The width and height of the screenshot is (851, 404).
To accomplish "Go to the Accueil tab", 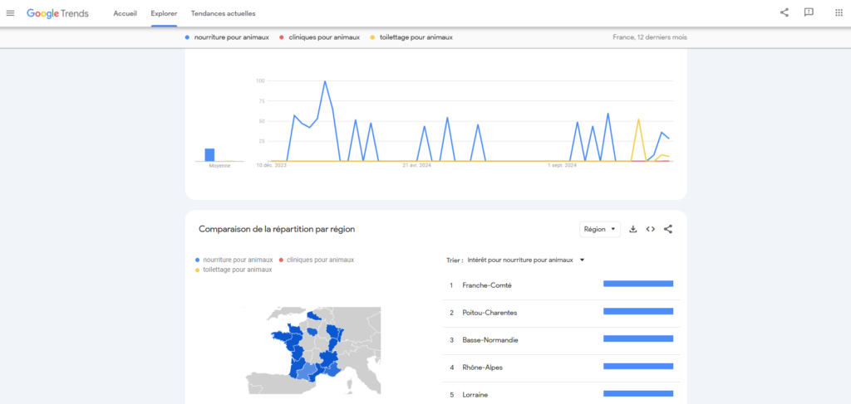I will click(125, 14).
